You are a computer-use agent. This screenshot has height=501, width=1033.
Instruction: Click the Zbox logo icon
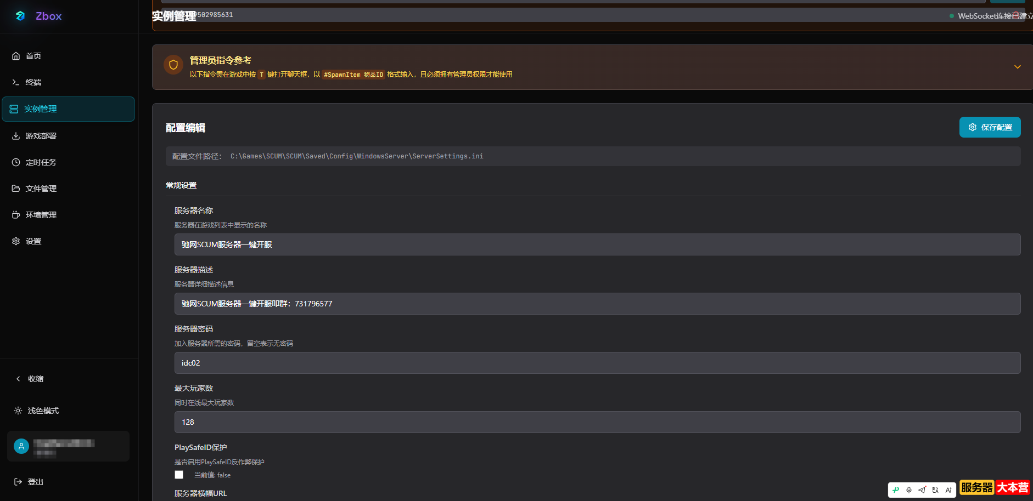coord(20,16)
